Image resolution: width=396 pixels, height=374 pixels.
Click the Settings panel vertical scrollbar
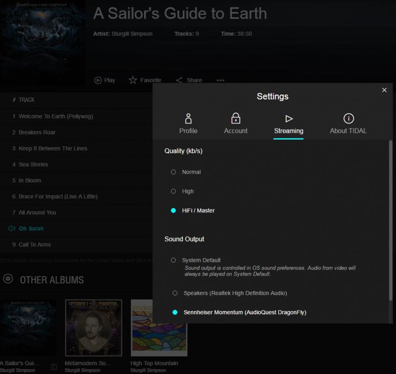390,220
